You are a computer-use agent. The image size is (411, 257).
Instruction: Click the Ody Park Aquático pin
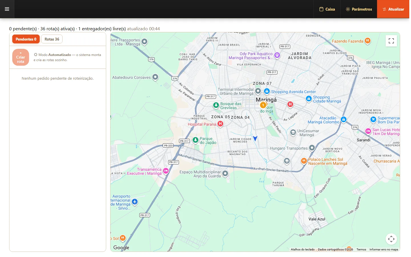click(x=277, y=55)
